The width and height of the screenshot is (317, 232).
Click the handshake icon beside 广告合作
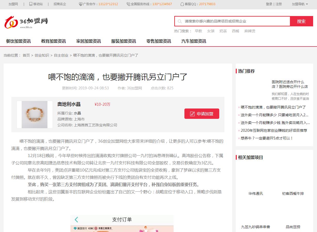(81, 4)
